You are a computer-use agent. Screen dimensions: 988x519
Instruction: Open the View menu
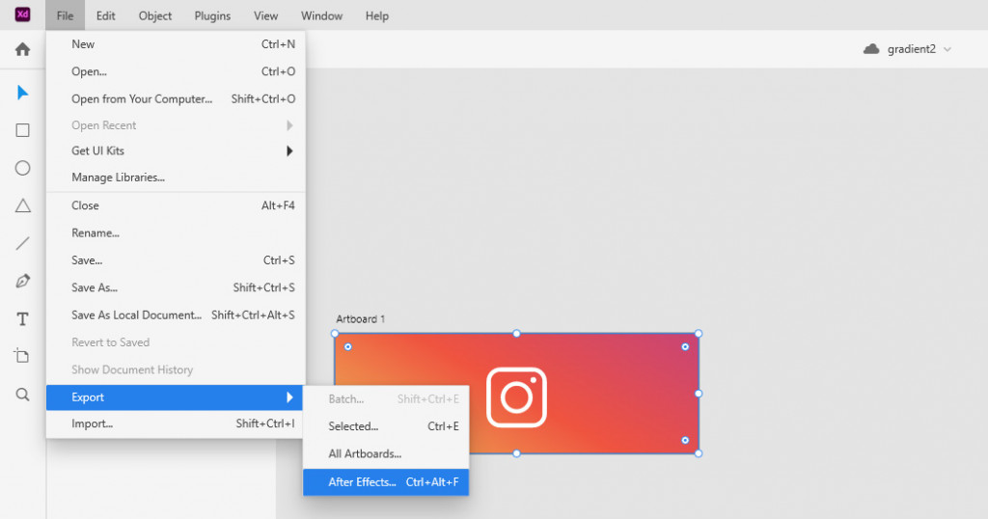(266, 15)
